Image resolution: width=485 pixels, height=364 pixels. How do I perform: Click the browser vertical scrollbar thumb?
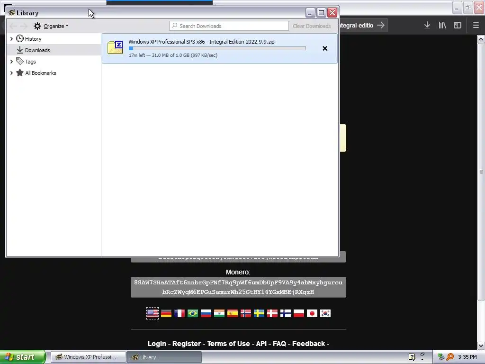point(481,171)
